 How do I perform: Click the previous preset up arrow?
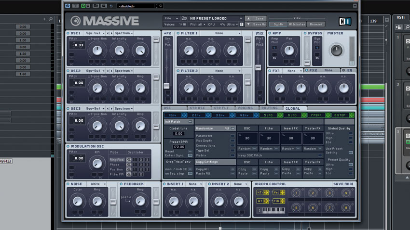(x=248, y=18)
